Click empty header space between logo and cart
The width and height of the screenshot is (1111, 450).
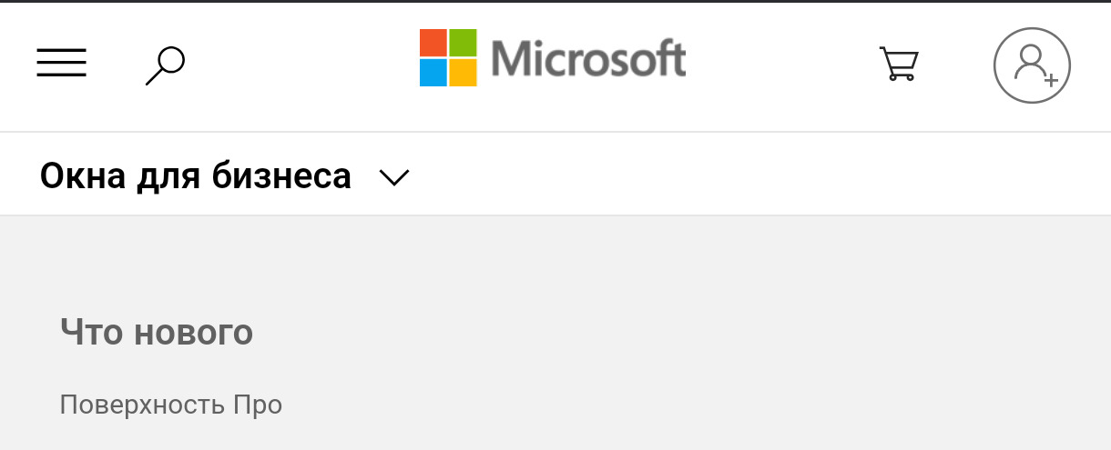tap(783, 65)
